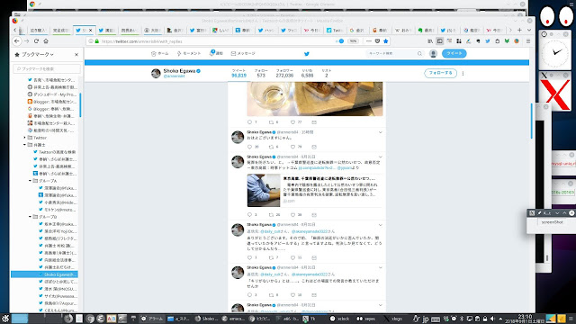Click the jp keyboard layout indicator in tray
Viewport: 576px width, 324px height.
click(426, 319)
